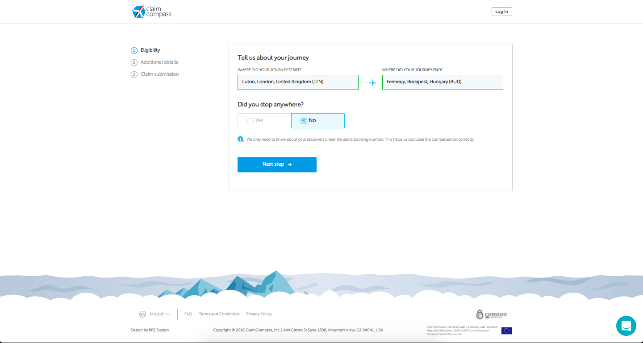The height and width of the screenshot is (343, 643).
Task: Select No for stopover question
Action: pos(317,121)
